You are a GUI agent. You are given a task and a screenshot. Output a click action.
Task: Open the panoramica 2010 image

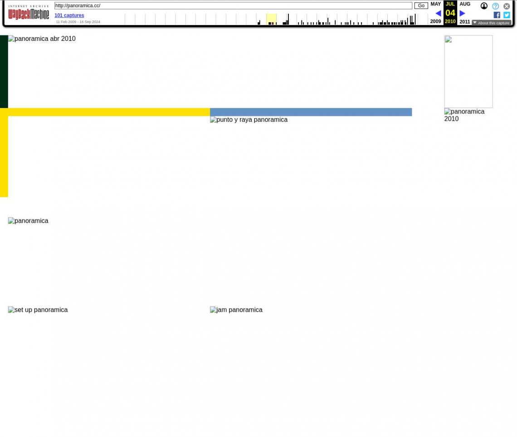click(464, 115)
